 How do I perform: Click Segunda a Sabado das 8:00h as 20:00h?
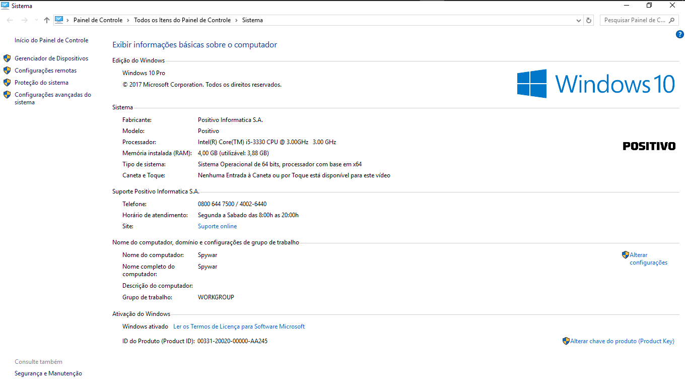[248, 215]
